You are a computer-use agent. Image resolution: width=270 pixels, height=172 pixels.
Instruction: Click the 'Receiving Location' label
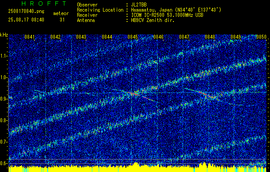point(100,10)
